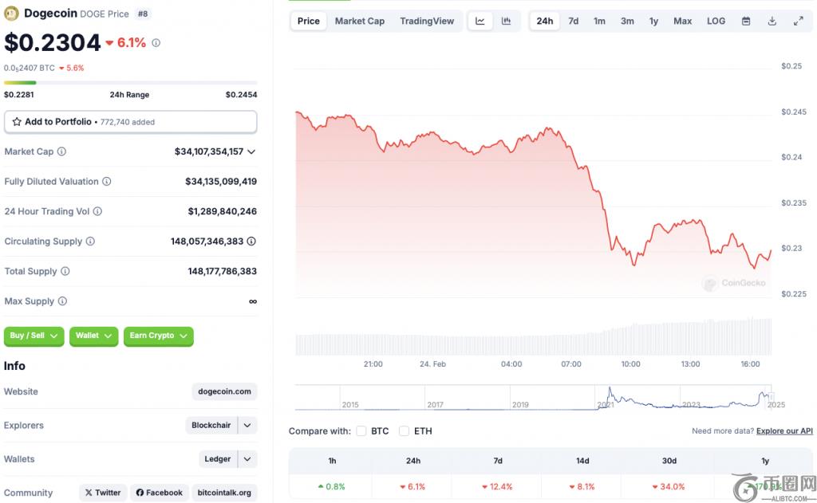Click the star Add to Portfolio button
The height and width of the screenshot is (503, 817).
131,122
